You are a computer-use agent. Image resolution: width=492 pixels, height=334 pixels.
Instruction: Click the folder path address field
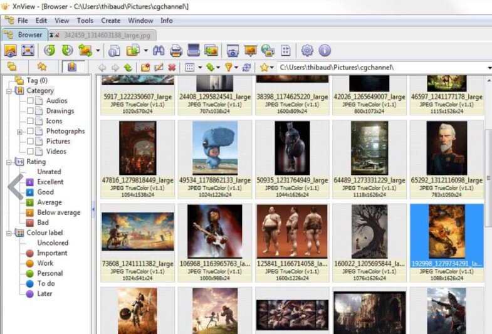tap(383, 68)
